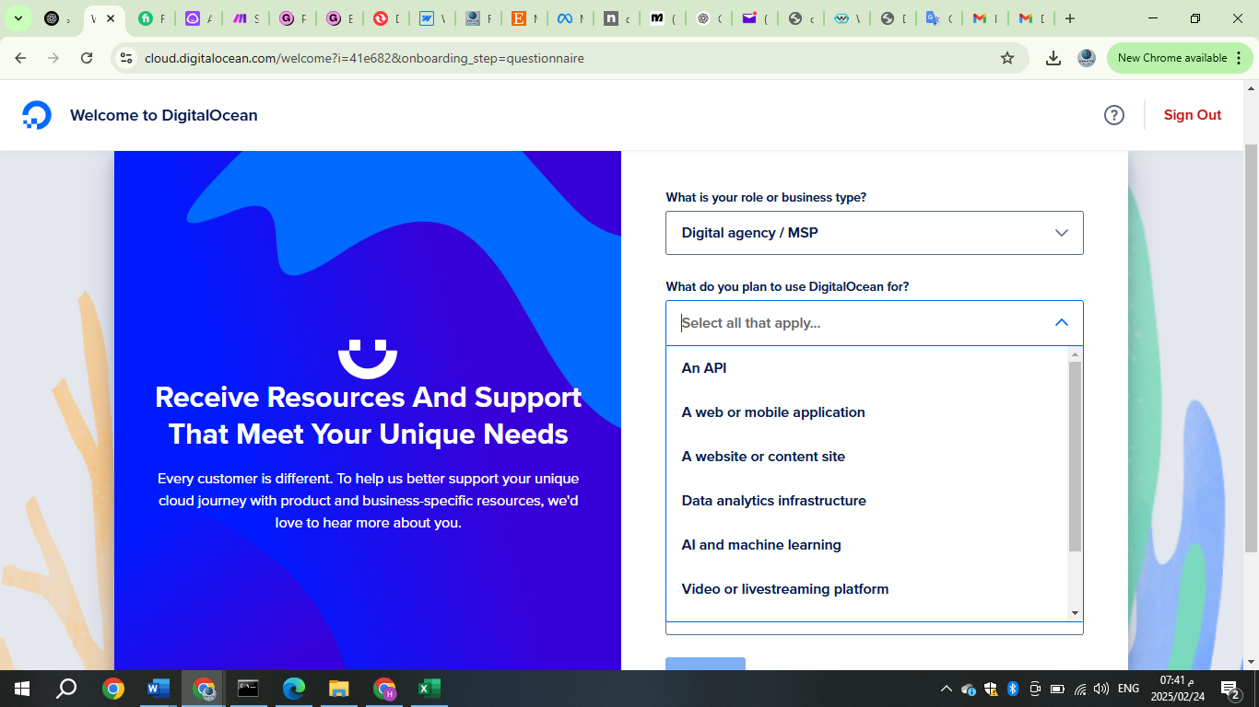Click the option list scrollbar thumb
This screenshot has height=707, width=1259.
tap(1075, 457)
